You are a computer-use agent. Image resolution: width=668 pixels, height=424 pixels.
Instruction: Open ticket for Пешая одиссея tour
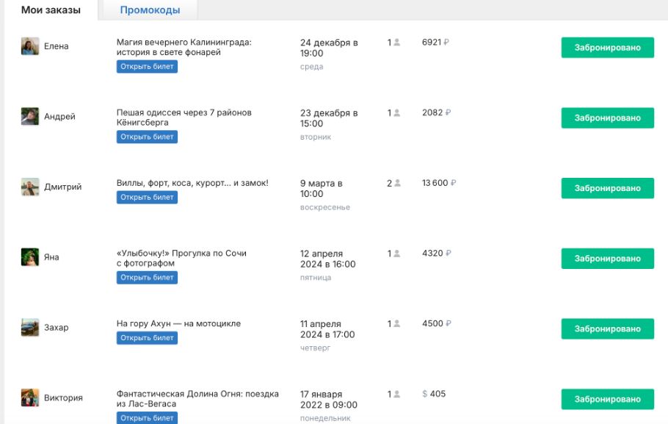[x=147, y=137]
